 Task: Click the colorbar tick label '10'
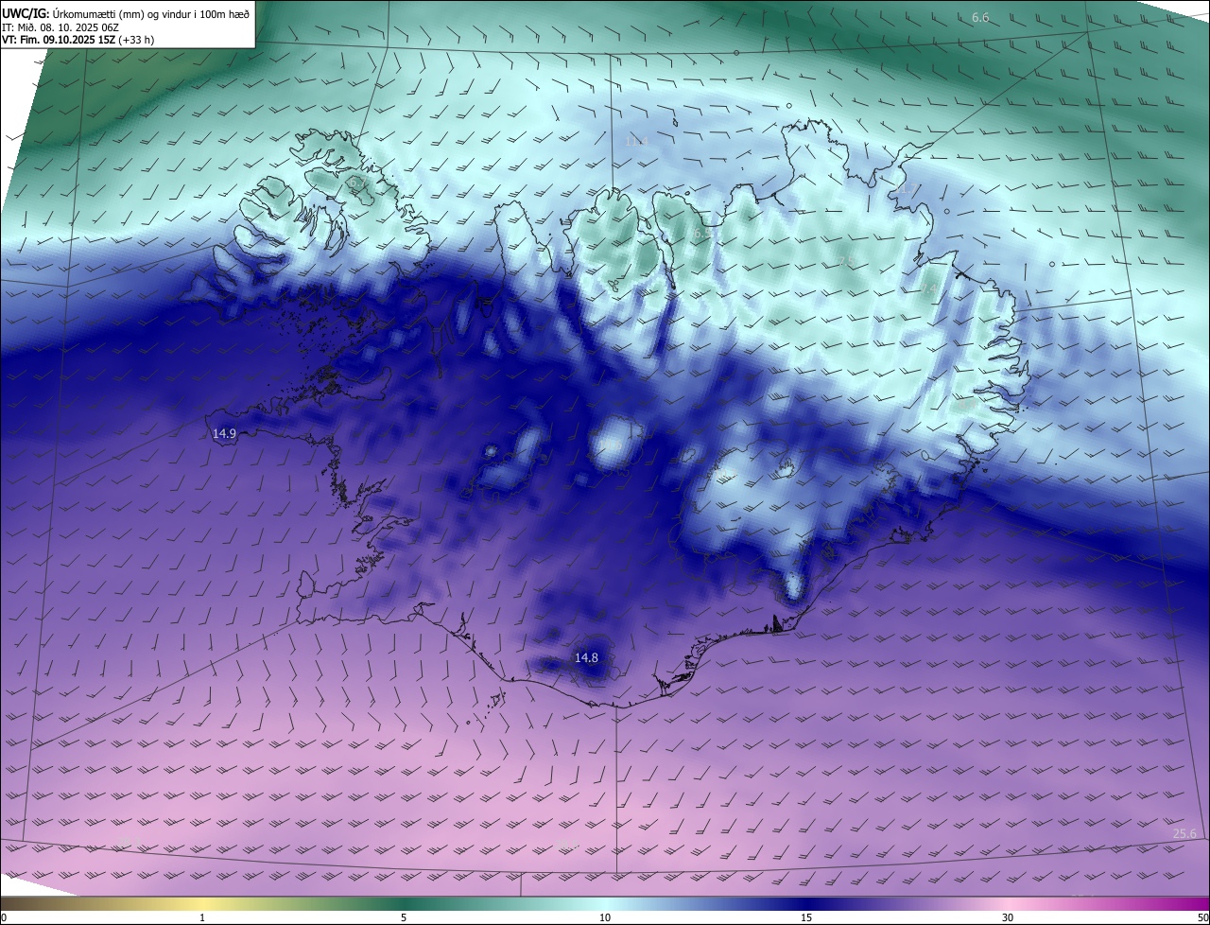(605, 917)
